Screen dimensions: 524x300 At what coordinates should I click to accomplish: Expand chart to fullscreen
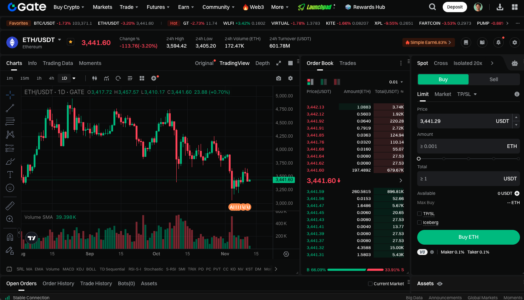tap(279, 63)
